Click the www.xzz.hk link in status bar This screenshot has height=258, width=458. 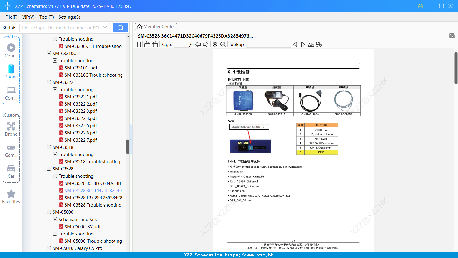pyautogui.click(x=249, y=255)
